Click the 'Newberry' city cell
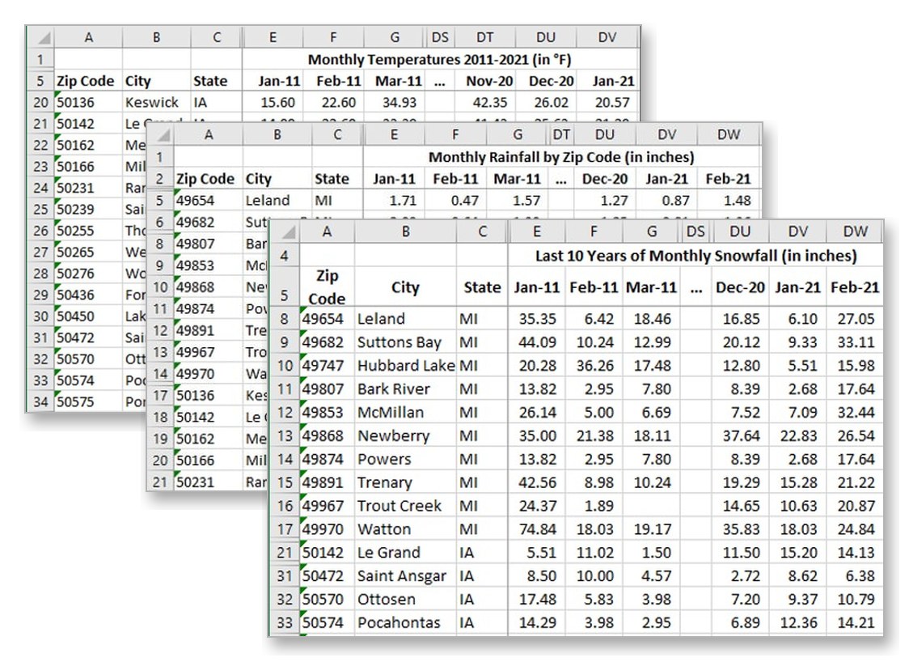Viewport: 909px width, 662px height. point(405,435)
